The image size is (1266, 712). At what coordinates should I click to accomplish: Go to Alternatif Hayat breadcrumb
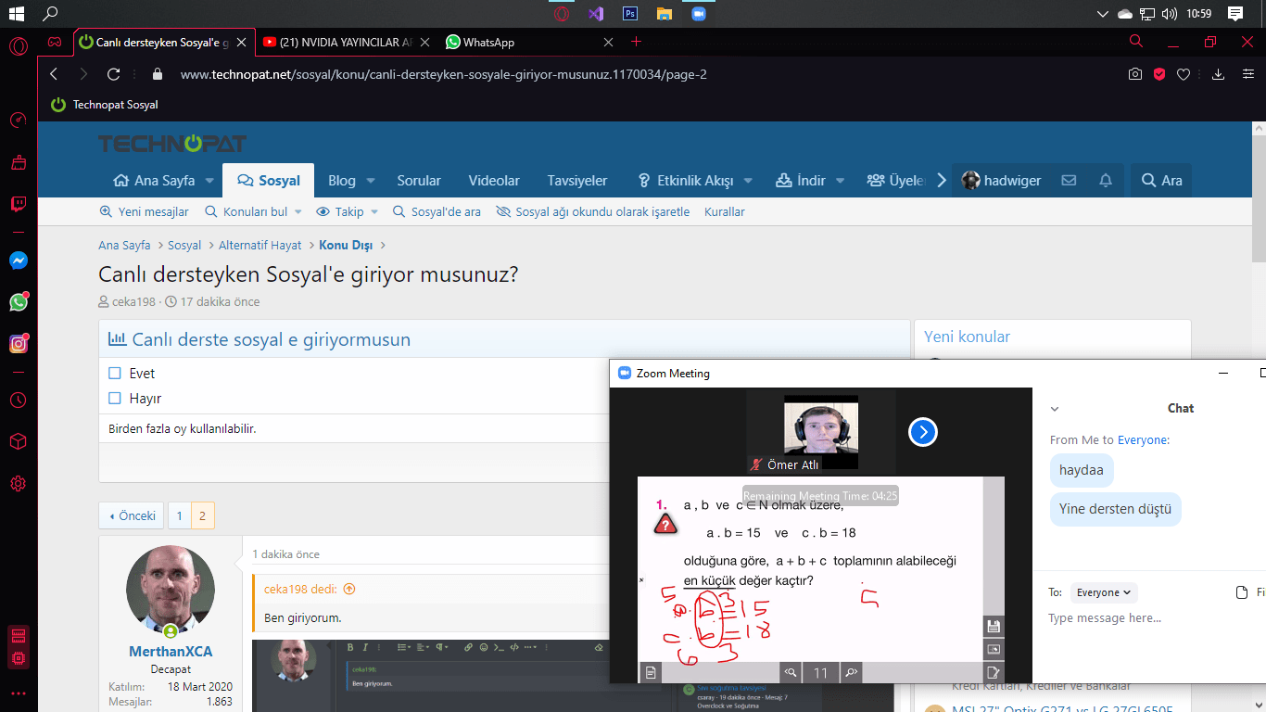pyautogui.click(x=260, y=246)
